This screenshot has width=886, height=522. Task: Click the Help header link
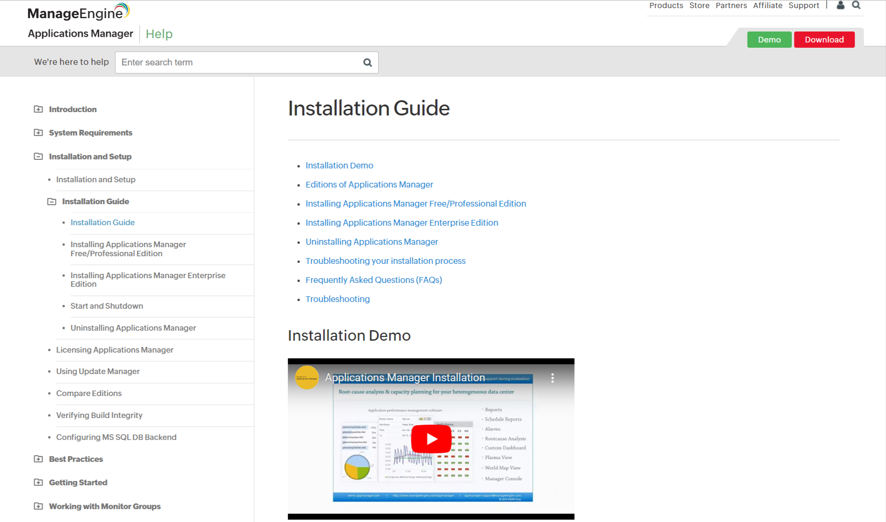coord(159,34)
